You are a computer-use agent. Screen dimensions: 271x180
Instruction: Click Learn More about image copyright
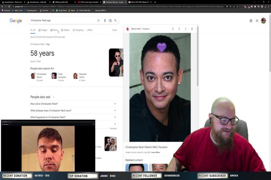[155, 153]
